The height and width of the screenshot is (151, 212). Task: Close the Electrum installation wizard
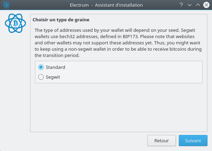(206, 5)
